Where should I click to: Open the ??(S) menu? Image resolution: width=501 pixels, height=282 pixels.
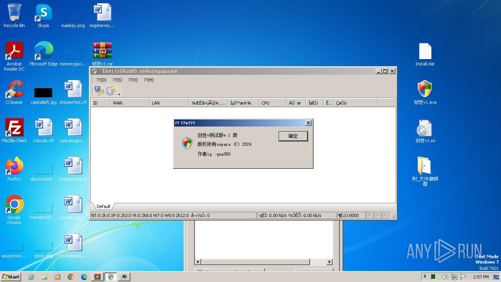117,80
